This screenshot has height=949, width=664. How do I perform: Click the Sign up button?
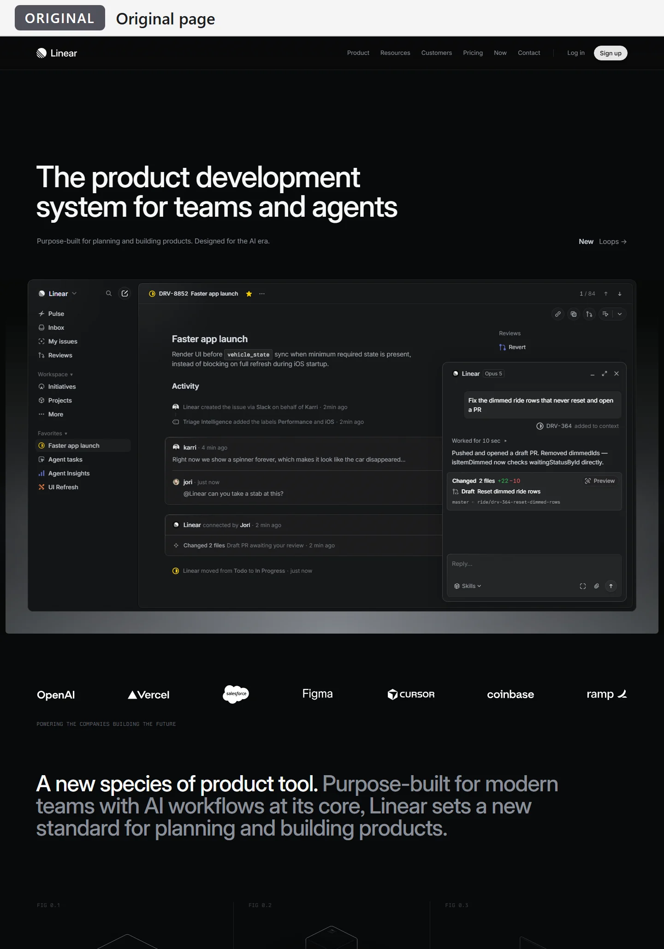(611, 53)
